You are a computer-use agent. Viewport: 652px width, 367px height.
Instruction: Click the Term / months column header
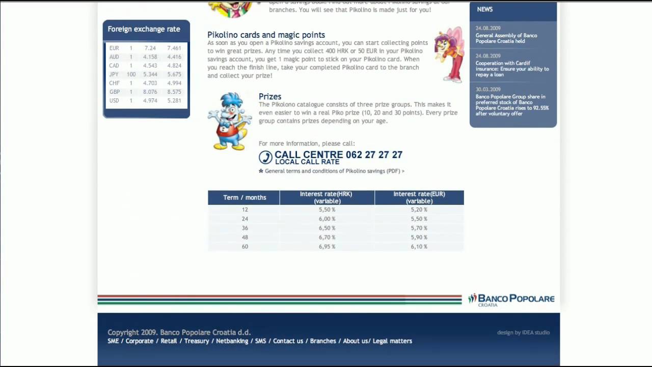(x=244, y=198)
